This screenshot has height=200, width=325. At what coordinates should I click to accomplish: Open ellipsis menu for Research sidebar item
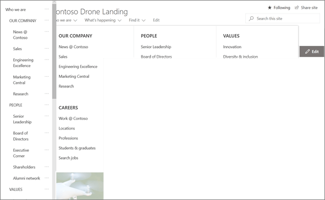[x=47, y=94]
